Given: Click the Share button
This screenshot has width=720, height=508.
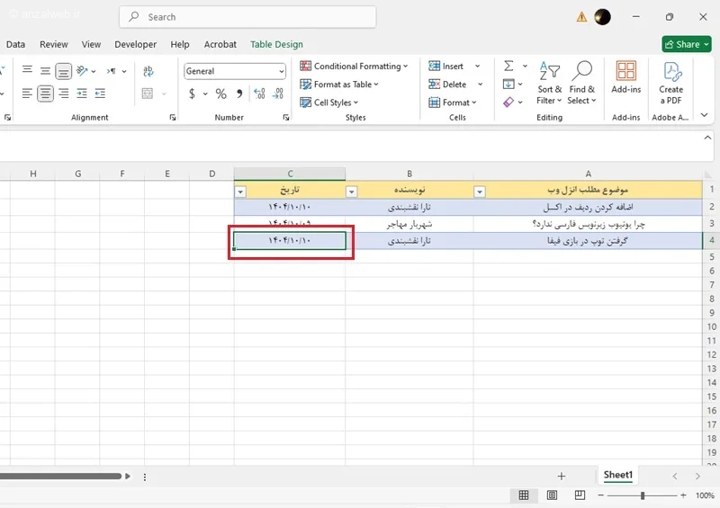Looking at the screenshot, I should [687, 45].
